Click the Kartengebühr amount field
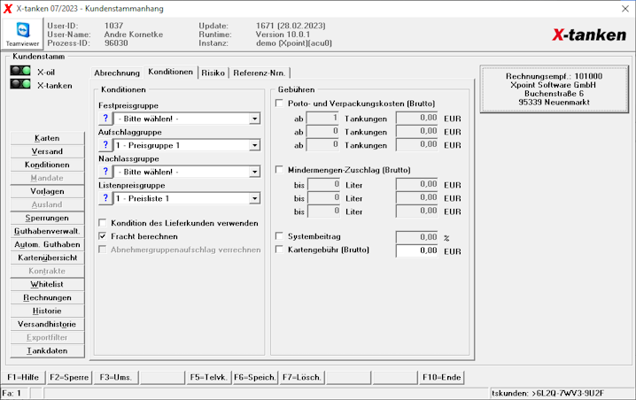 (417, 250)
